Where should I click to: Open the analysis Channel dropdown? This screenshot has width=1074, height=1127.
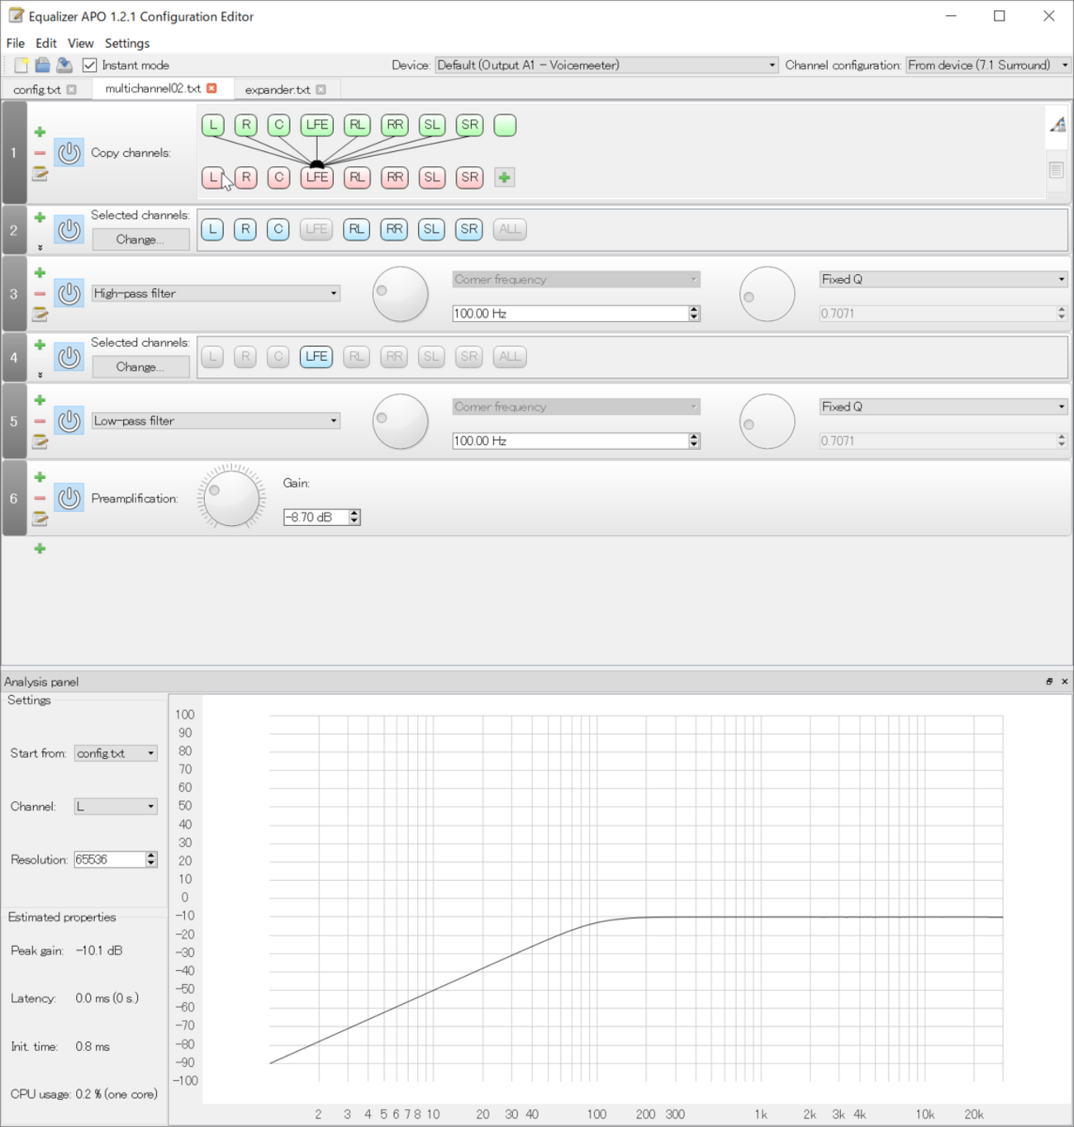point(116,807)
